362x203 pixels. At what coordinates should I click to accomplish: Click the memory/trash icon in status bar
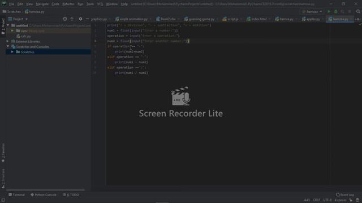coord(357,200)
